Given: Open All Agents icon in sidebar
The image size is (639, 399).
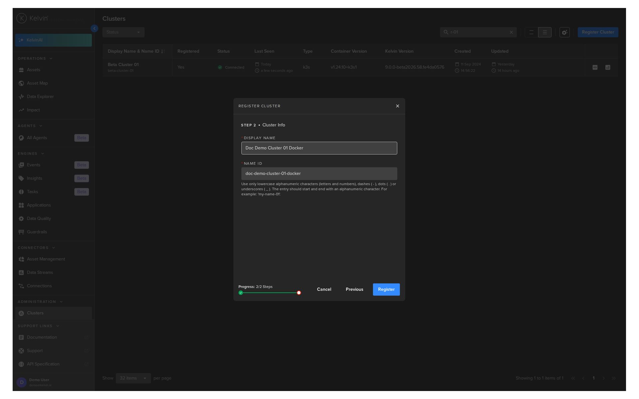Looking at the screenshot, I should (x=21, y=138).
